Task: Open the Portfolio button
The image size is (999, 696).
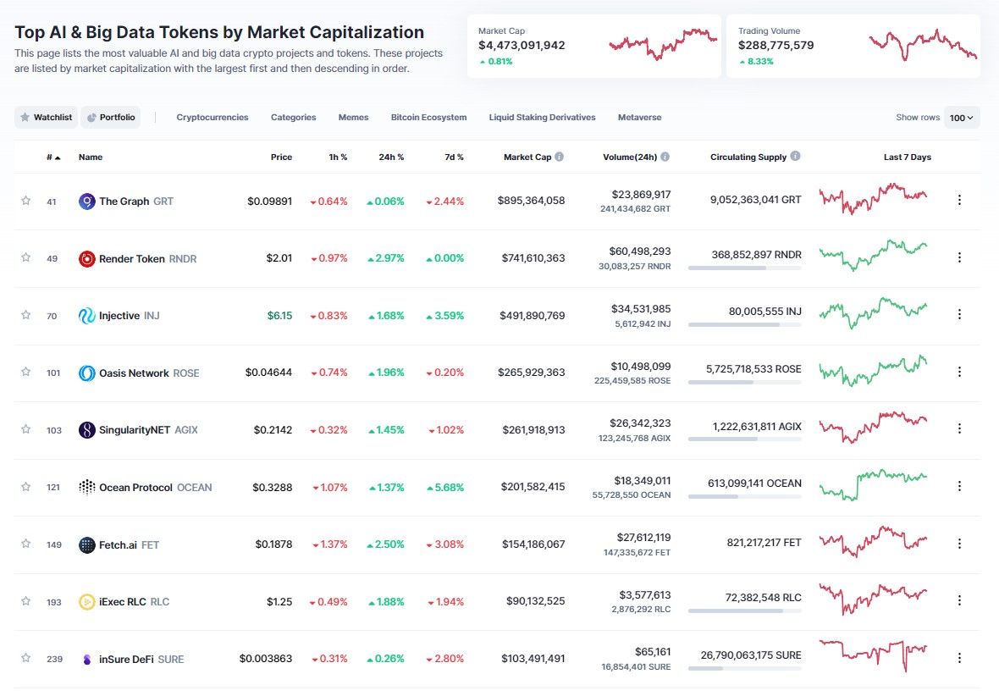Action: (x=109, y=118)
